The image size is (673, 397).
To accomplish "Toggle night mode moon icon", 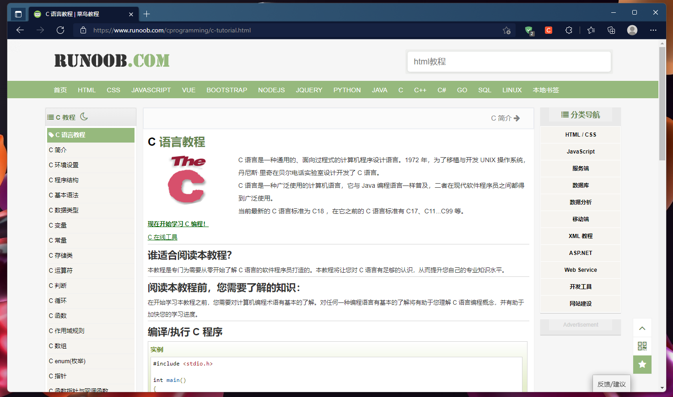I will pos(84,116).
